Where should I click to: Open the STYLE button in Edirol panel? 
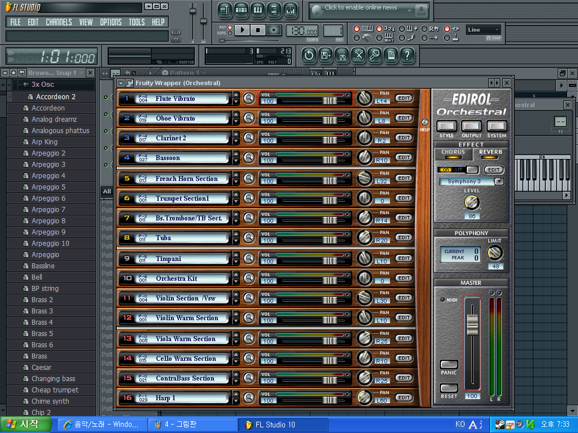click(446, 126)
